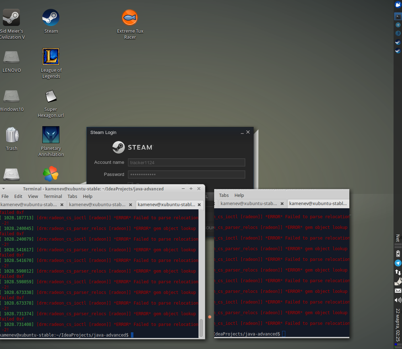Select the Planetary Annihilation desktop icon
402x349 pixels.
tap(51, 135)
